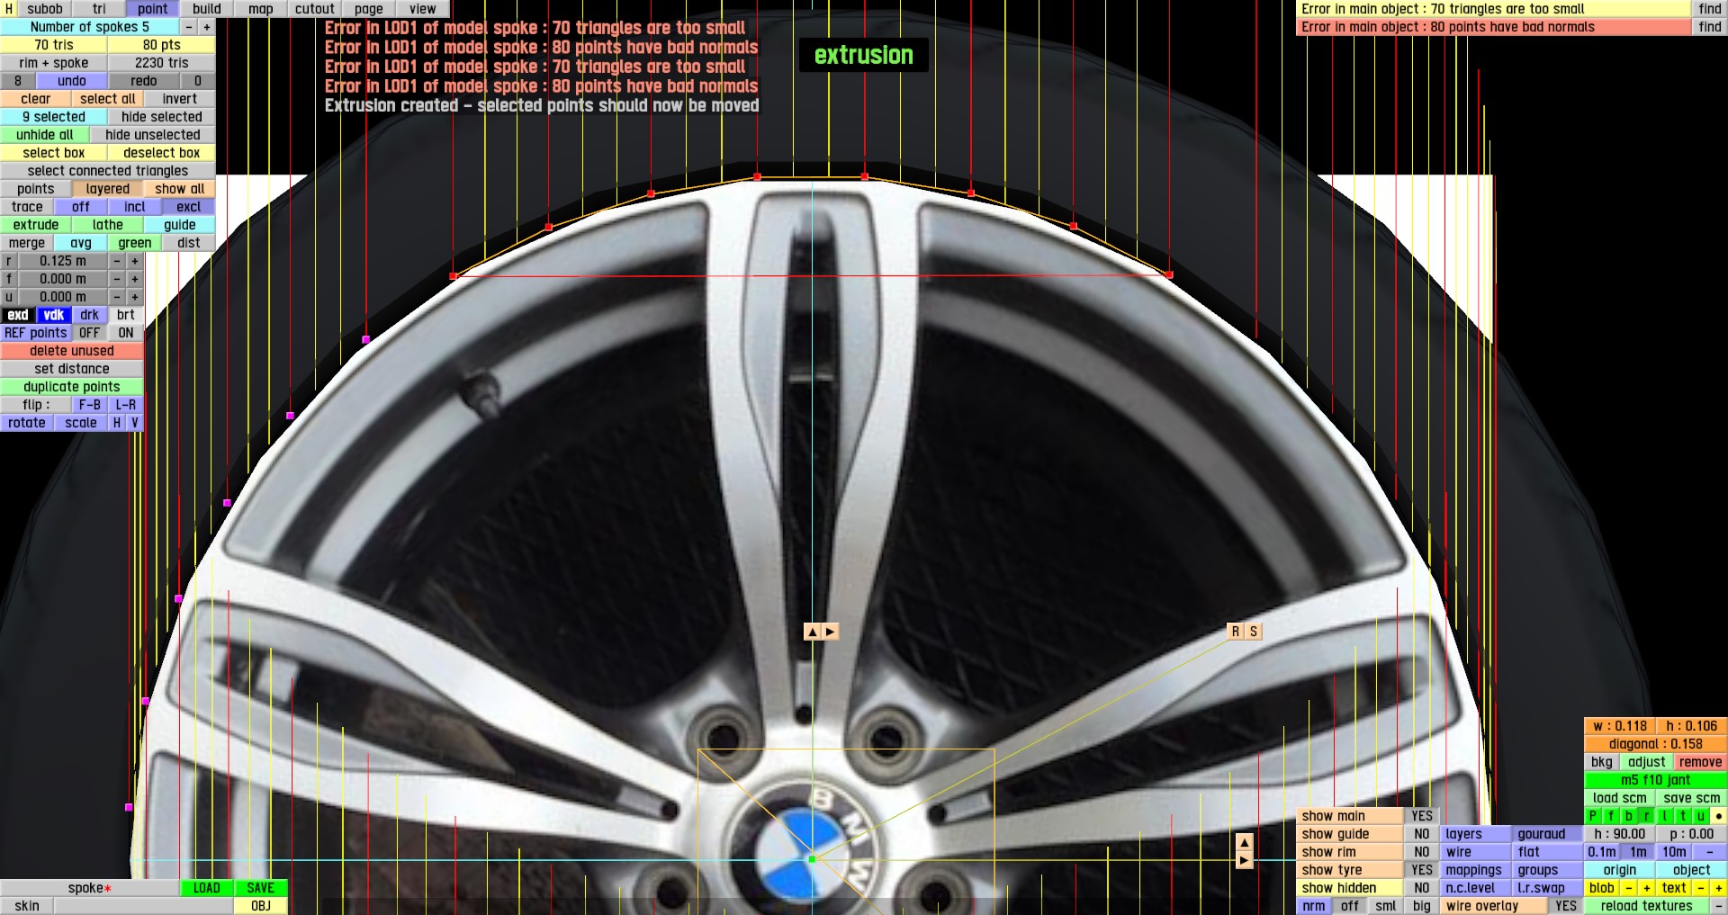Click the dot button after the view letters
The image size is (1728, 915).
[x=1719, y=816]
